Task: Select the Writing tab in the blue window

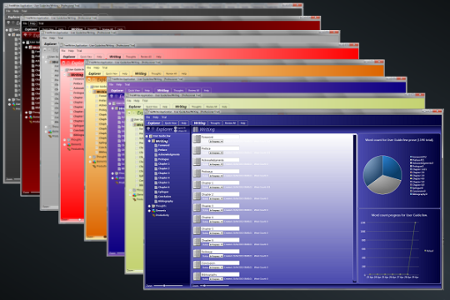Action: [200, 123]
